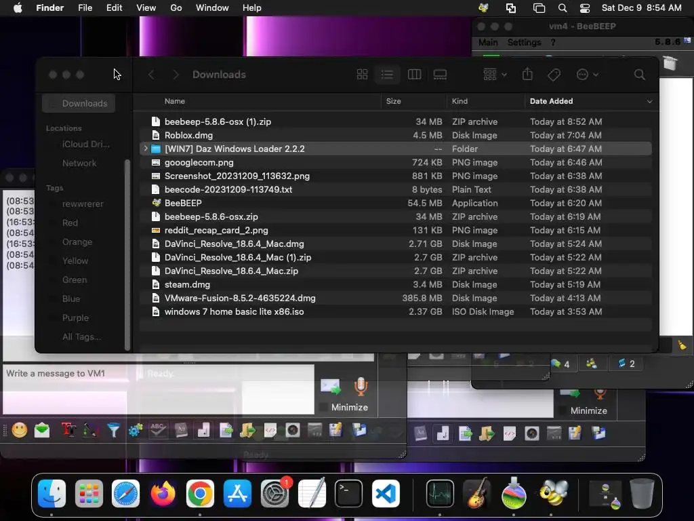Screen dimensions: 694x521
Task: Select steam.dmg in the file list
Action: 395,284
